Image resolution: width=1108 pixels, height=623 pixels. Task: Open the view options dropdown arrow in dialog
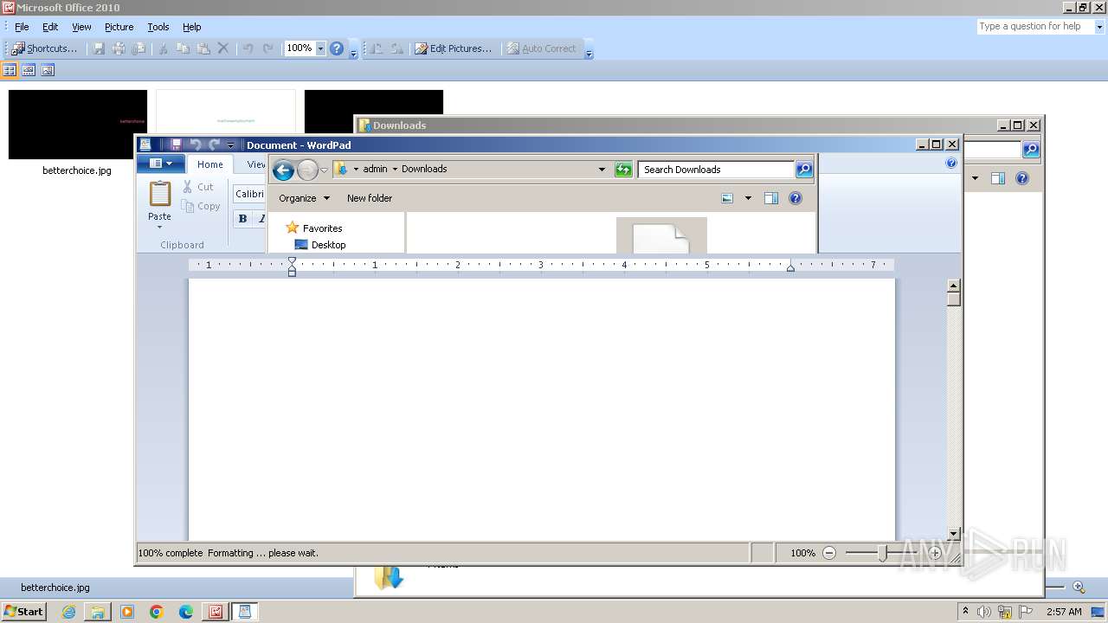tap(748, 198)
